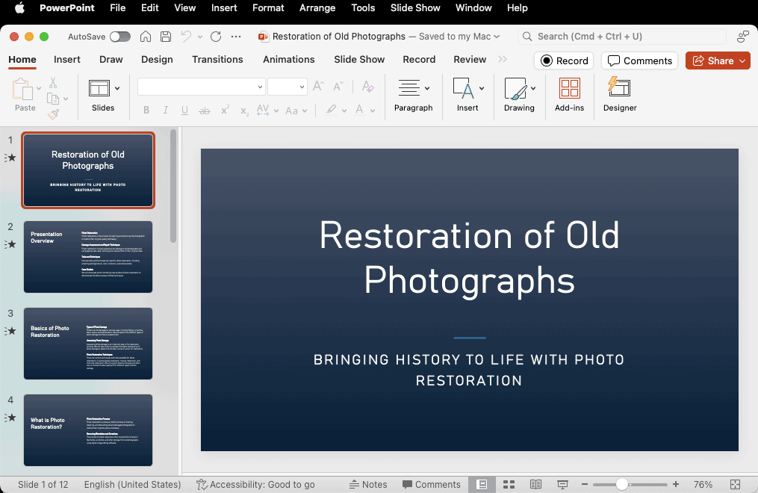This screenshot has height=493, width=758.
Task: Start slideshow from status bar icon
Action: click(x=562, y=485)
